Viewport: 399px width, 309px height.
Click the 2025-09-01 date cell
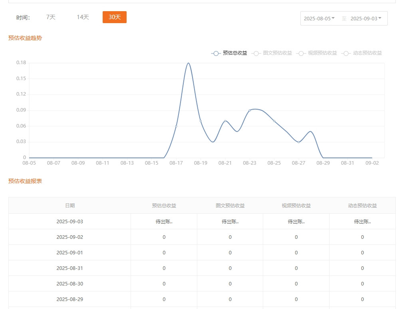(x=70, y=253)
